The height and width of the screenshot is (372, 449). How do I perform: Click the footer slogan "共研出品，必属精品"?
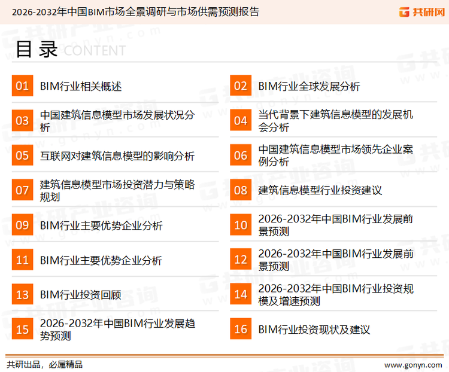[x=44, y=365]
